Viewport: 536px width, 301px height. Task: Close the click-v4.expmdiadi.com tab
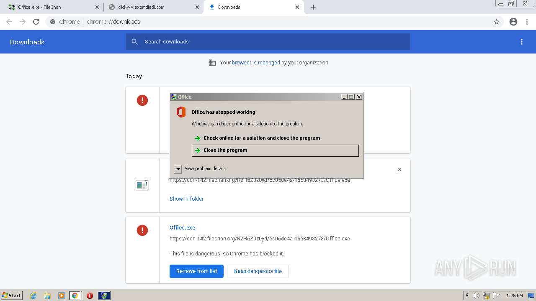tap(197, 7)
